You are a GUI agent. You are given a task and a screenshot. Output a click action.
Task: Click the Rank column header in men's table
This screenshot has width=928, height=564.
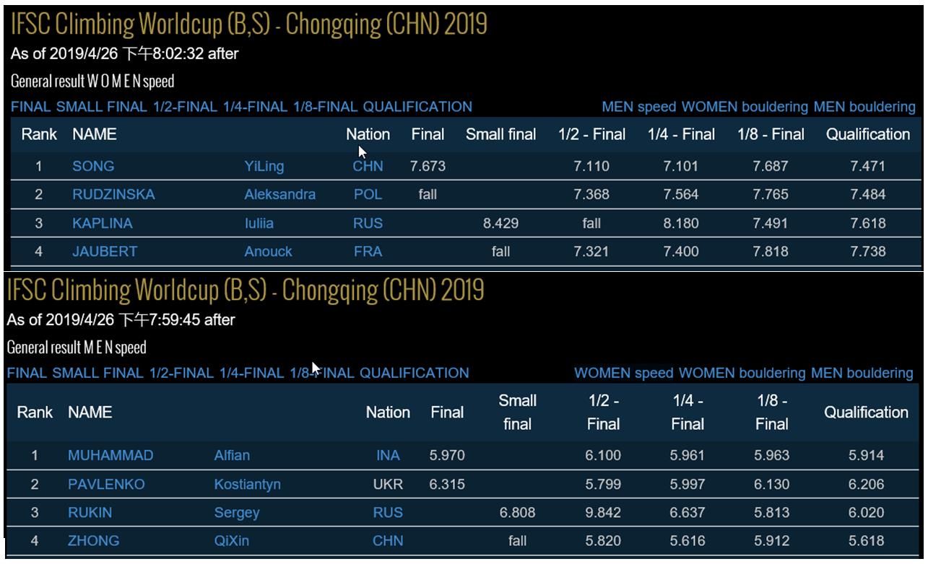pyautogui.click(x=35, y=413)
